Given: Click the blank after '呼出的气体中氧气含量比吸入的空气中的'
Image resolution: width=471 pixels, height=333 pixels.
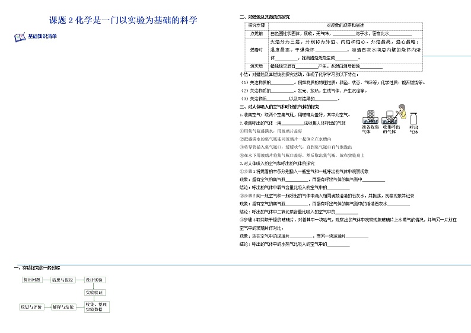Looking at the screenshot, I should (339, 188).
